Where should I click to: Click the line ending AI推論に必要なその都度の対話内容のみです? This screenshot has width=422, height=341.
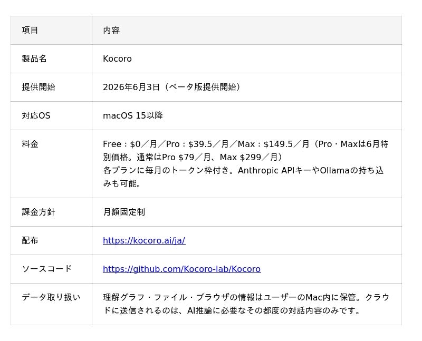click(232, 310)
